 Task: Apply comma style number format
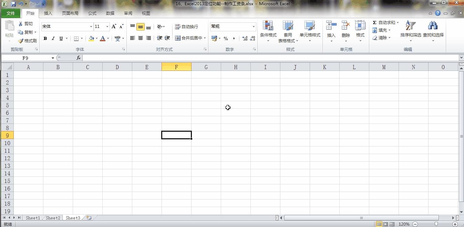pyautogui.click(x=234, y=39)
